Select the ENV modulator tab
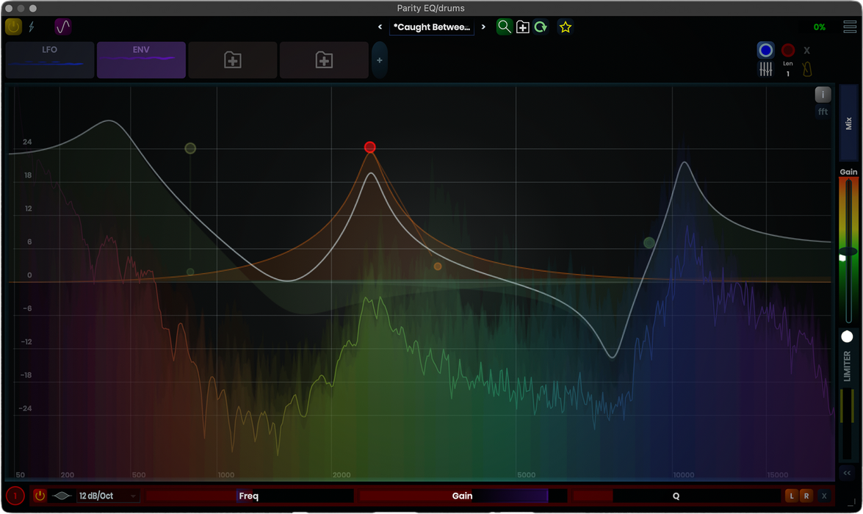The width and height of the screenshot is (863, 514). point(141,59)
